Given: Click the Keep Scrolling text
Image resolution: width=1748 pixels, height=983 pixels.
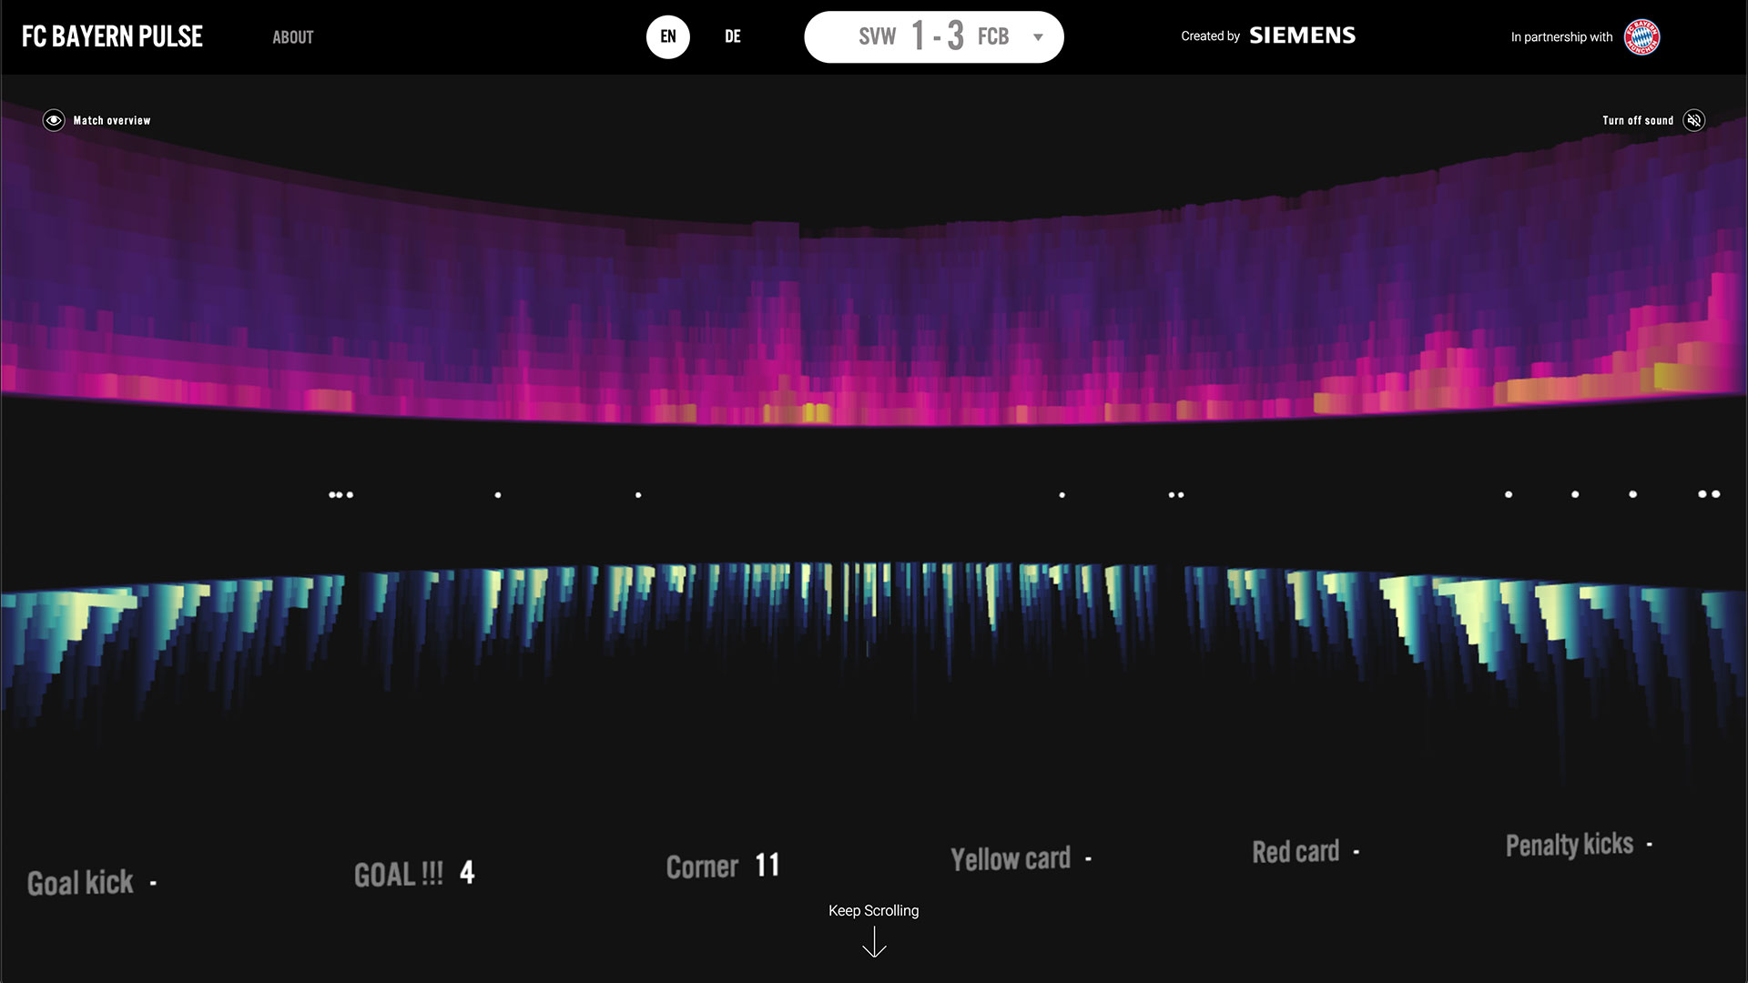Looking at the screenshot, I should [x=874, y=910].
